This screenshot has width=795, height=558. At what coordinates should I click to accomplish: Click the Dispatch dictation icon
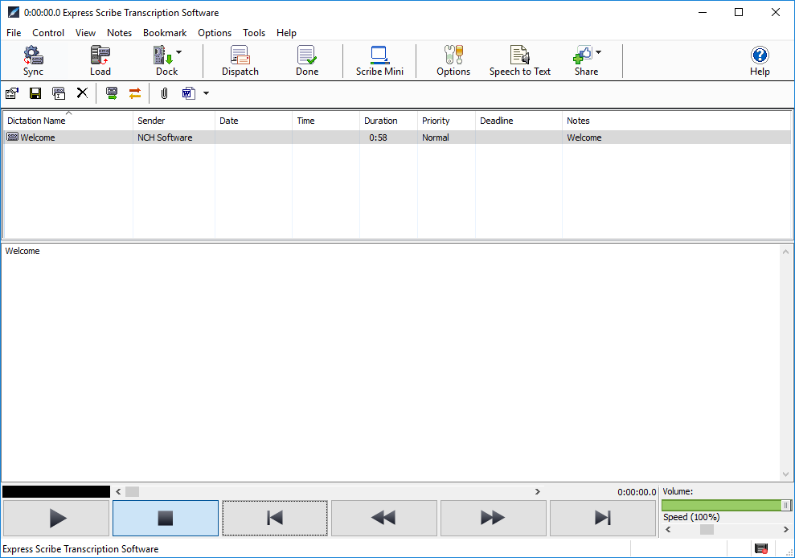point(240,59)
